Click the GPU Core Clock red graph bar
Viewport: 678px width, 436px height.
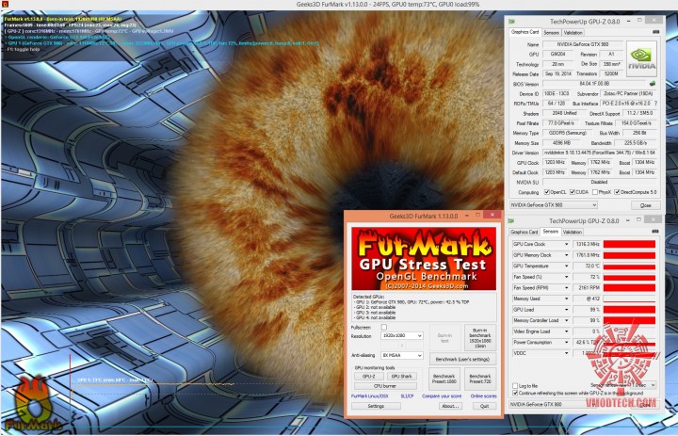point(629,245)
